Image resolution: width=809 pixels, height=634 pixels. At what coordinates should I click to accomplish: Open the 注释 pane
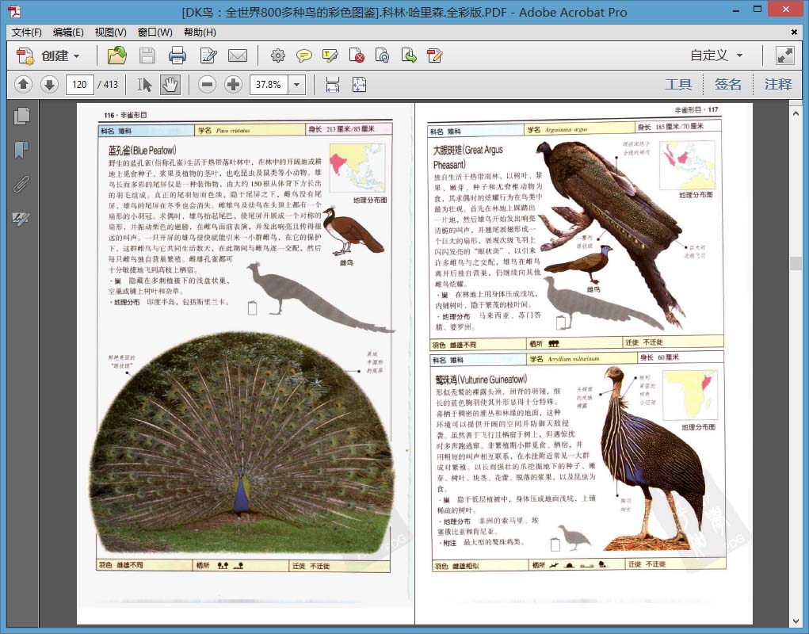777,84
